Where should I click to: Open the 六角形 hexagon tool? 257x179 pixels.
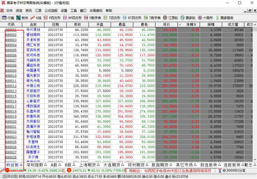pyautogui.click(x=205, y=18)
